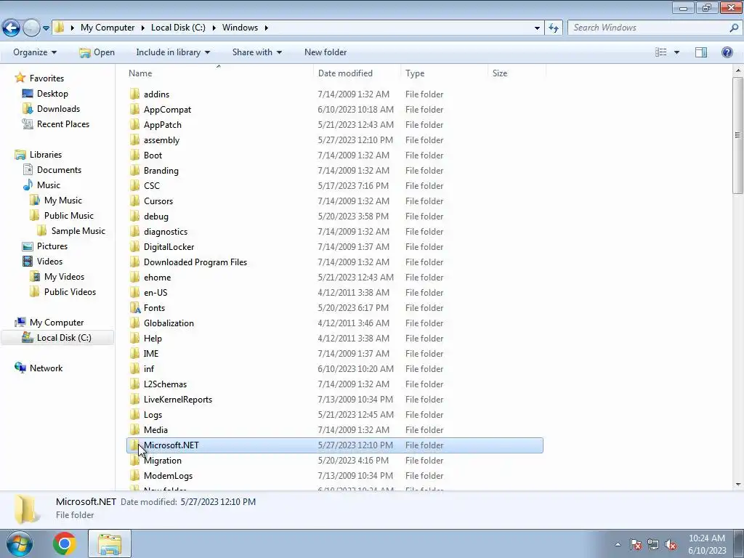Select the AppCompat folder

168,110
